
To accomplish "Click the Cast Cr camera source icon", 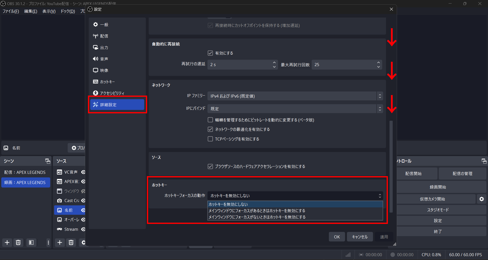I will tap(59, 201).
